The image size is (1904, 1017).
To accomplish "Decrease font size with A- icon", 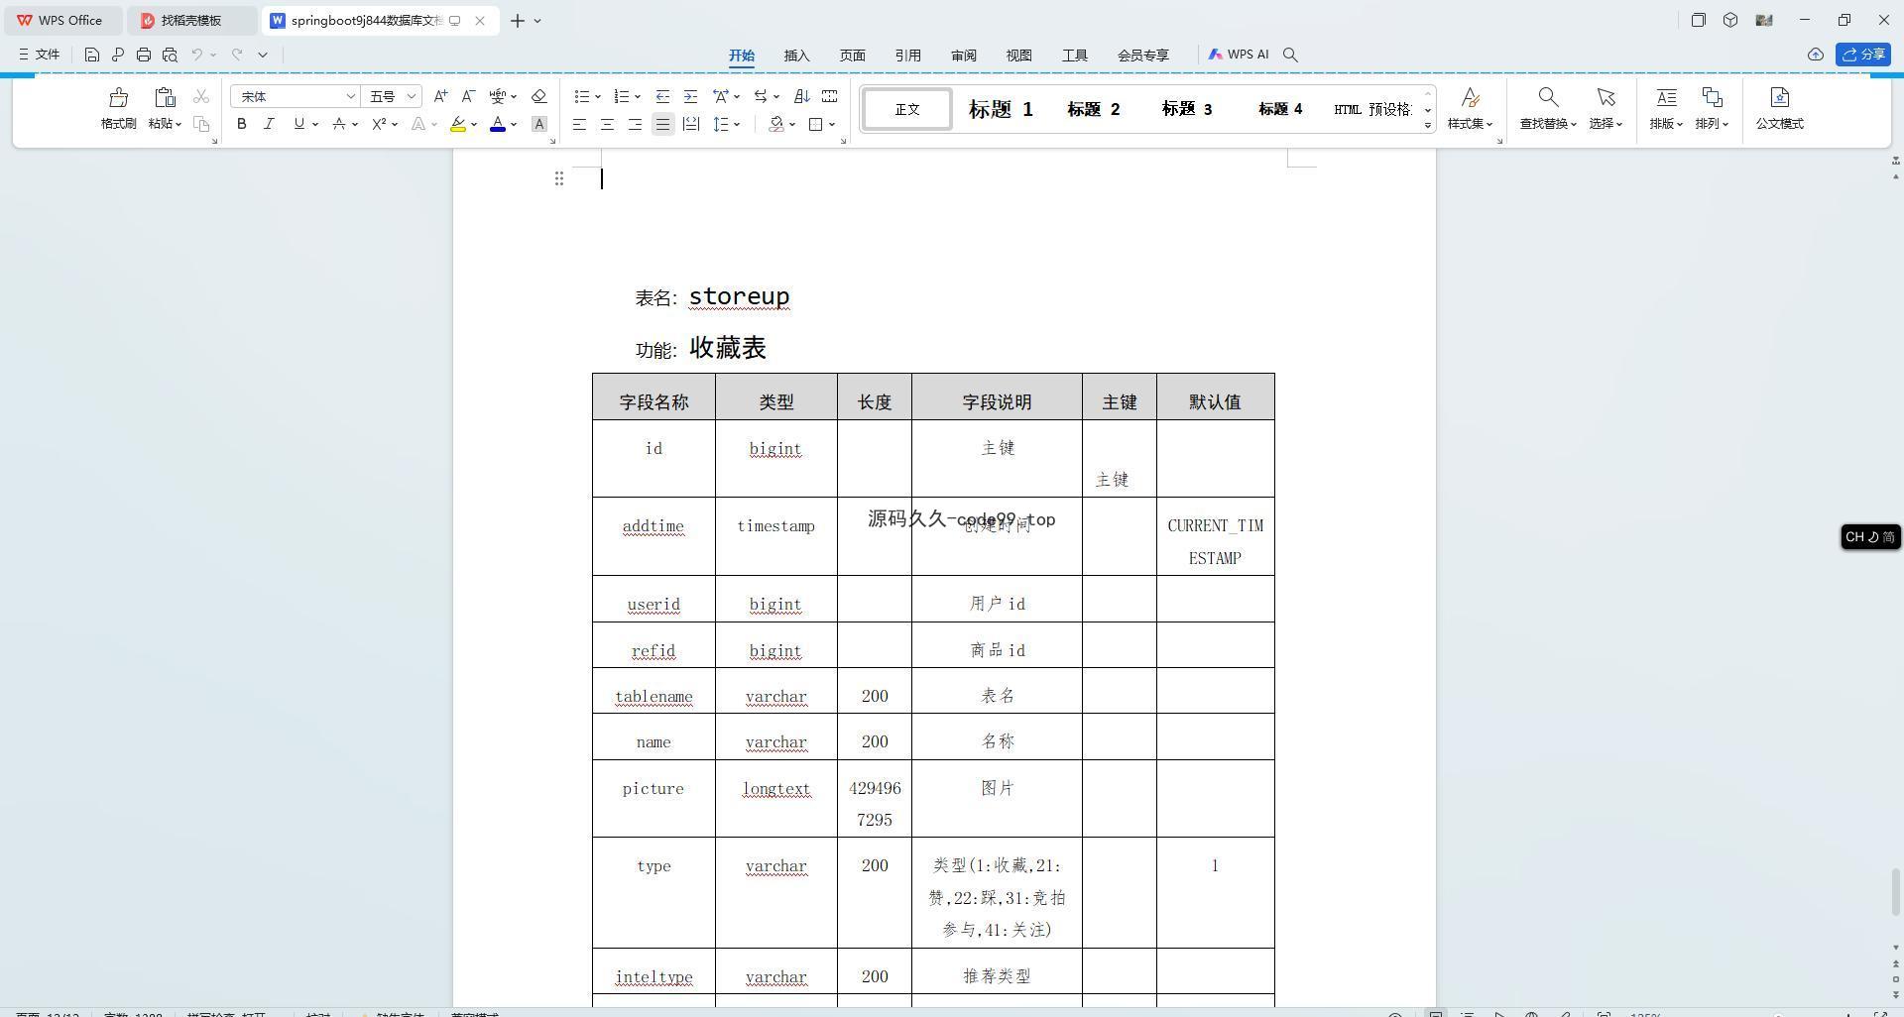I will tap(468, 96).
